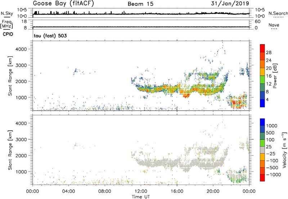Click the '16:00' time axis tick label

point(177,191)
